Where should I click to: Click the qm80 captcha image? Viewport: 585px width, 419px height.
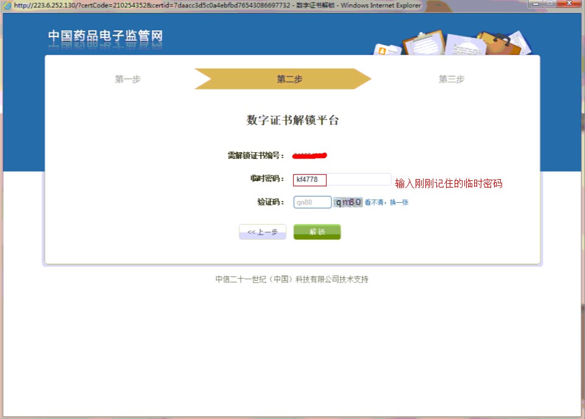[x=349, y=202]
